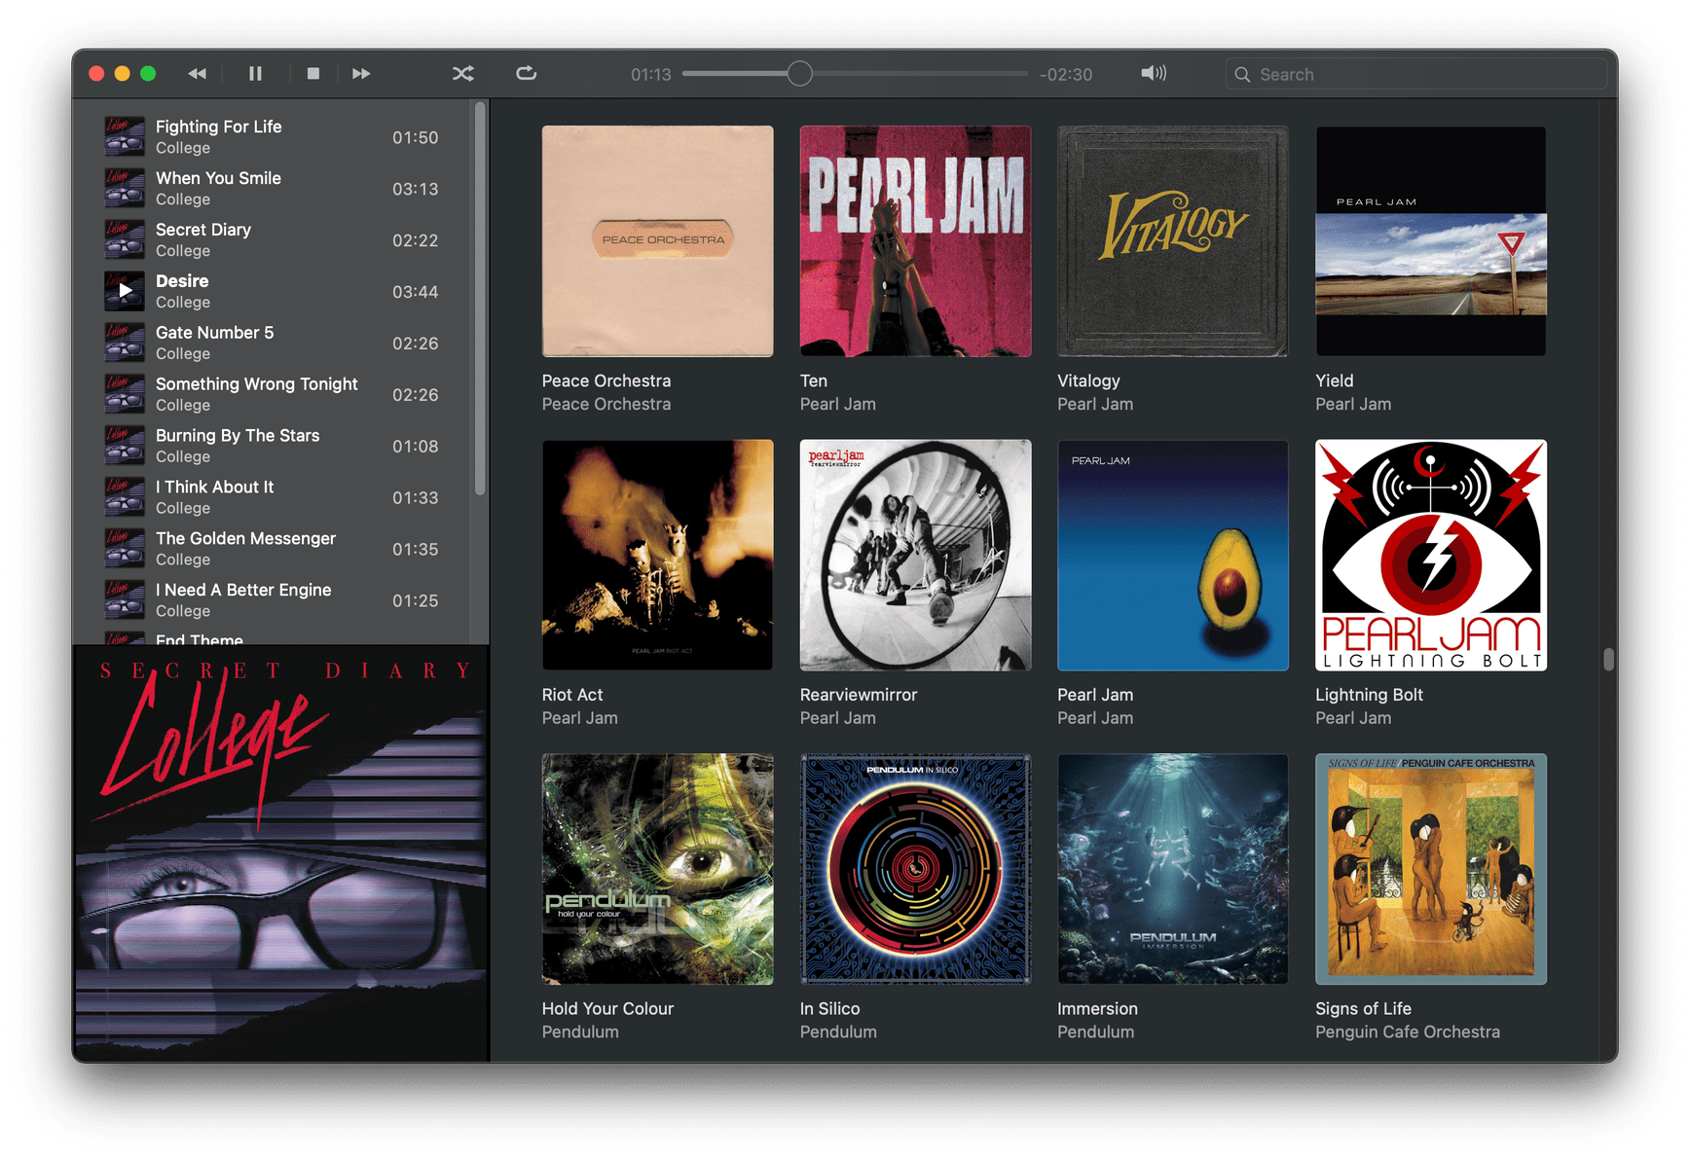
Task: Pause the current track
Action: pyautogui.click(x=255, y=73)
